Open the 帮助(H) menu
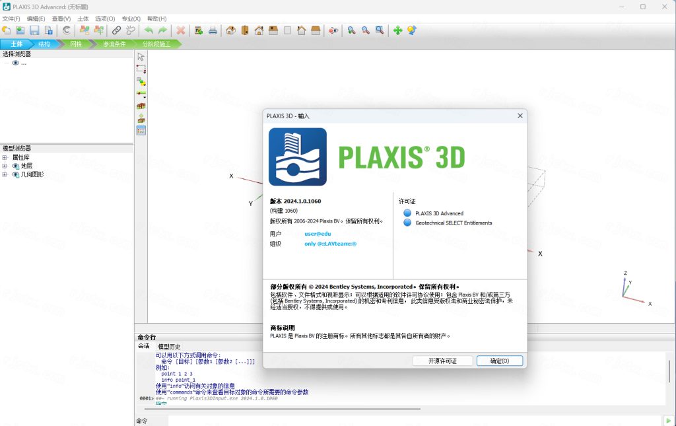Image resolution: width=676 pixels, height=426 pixels. click(157, 18)
